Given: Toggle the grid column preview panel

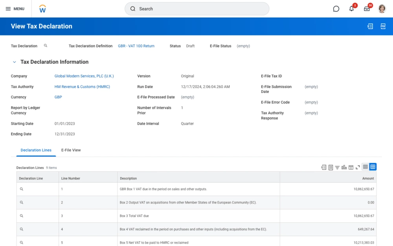Looking at the screenshot, I should 351,167.
